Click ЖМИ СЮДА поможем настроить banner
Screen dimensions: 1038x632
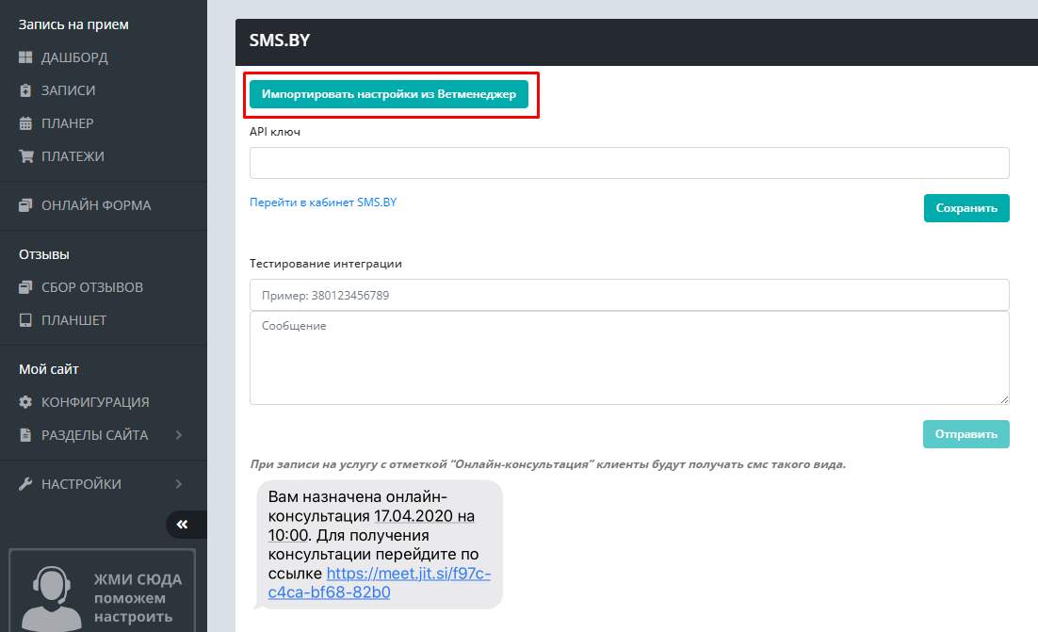pos(103,591)
